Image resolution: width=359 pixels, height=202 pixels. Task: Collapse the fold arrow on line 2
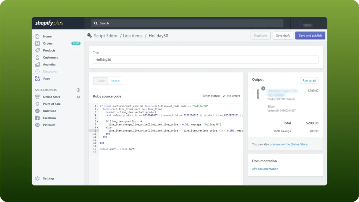[97, 109]
